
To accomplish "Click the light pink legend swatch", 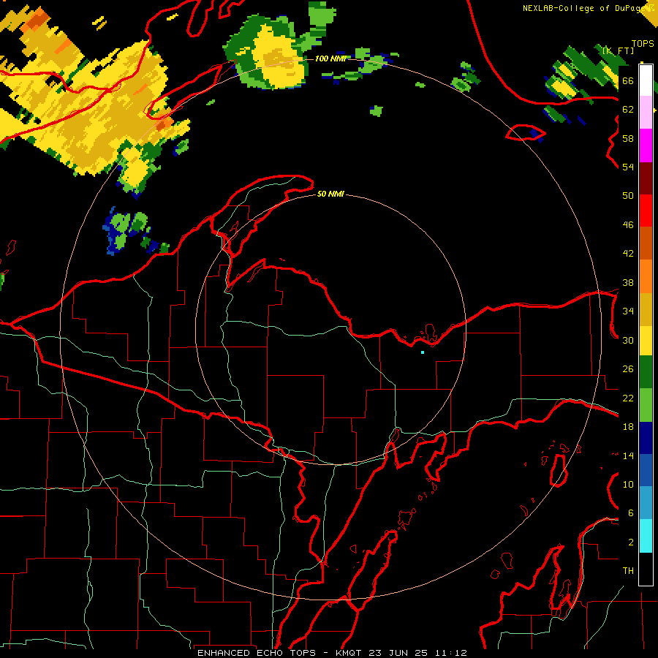I will (646, 112).
